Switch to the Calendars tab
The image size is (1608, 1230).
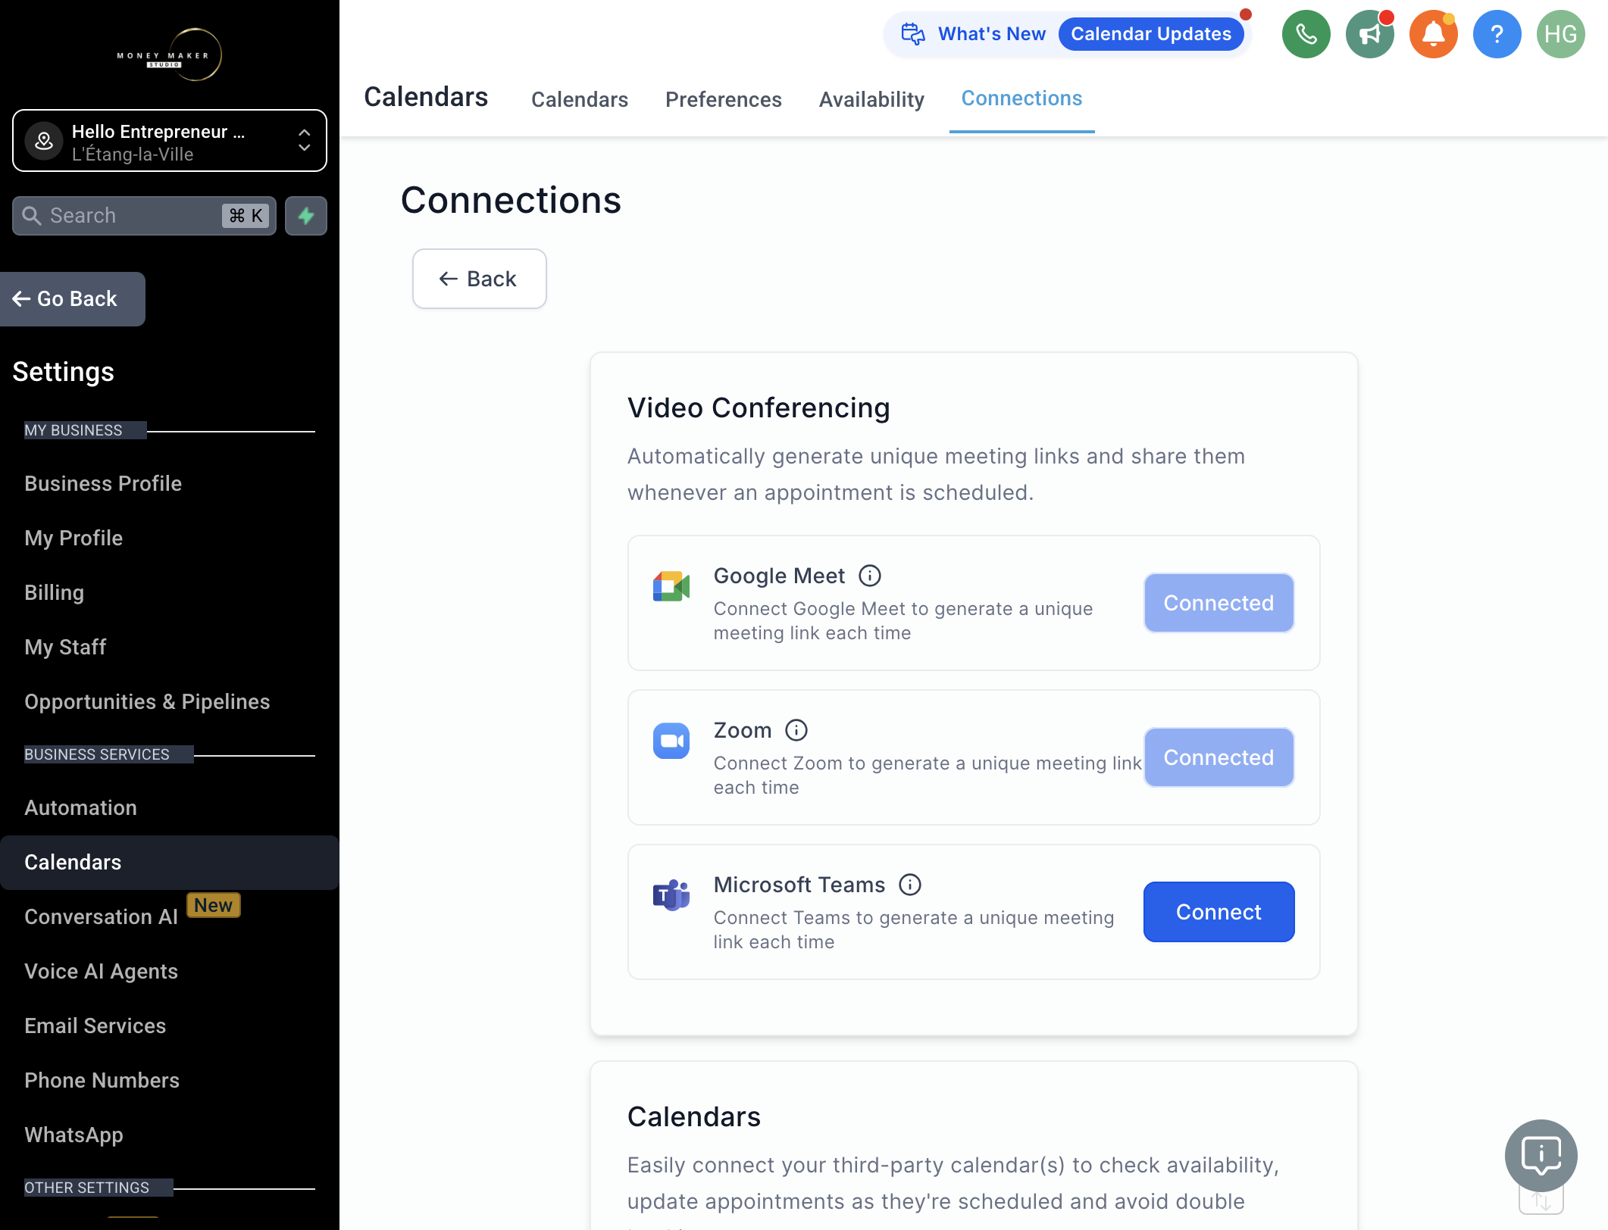[580, 99]
